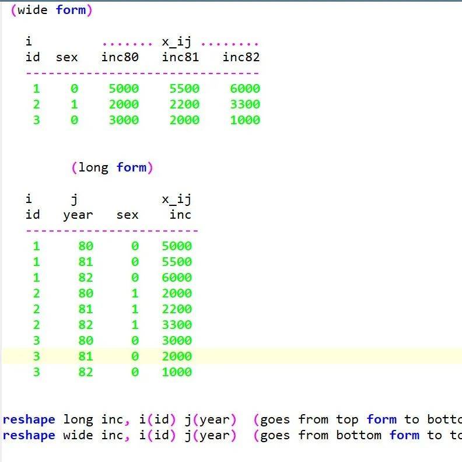
Task: Click value 6000 in the wide form table
Action: 244,89
